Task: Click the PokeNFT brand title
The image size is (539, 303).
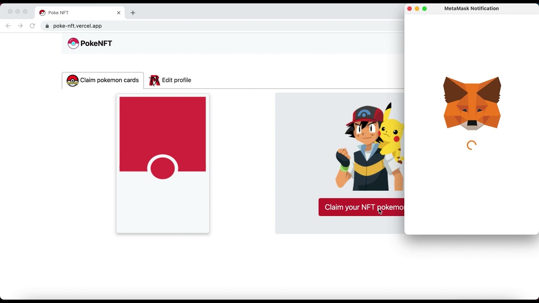Action: tap(96, 43)
